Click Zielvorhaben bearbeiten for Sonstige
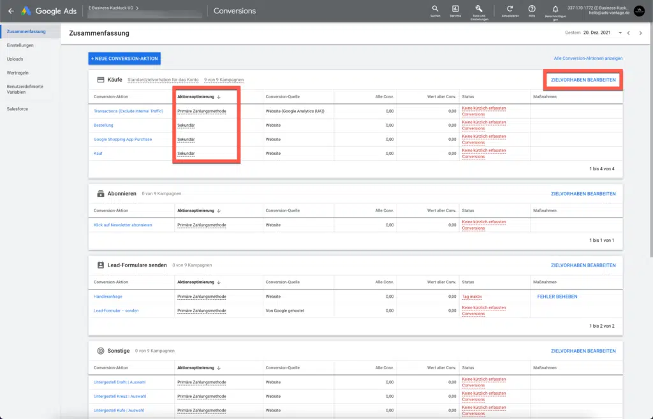653x419 pixels. click(583, 351)
